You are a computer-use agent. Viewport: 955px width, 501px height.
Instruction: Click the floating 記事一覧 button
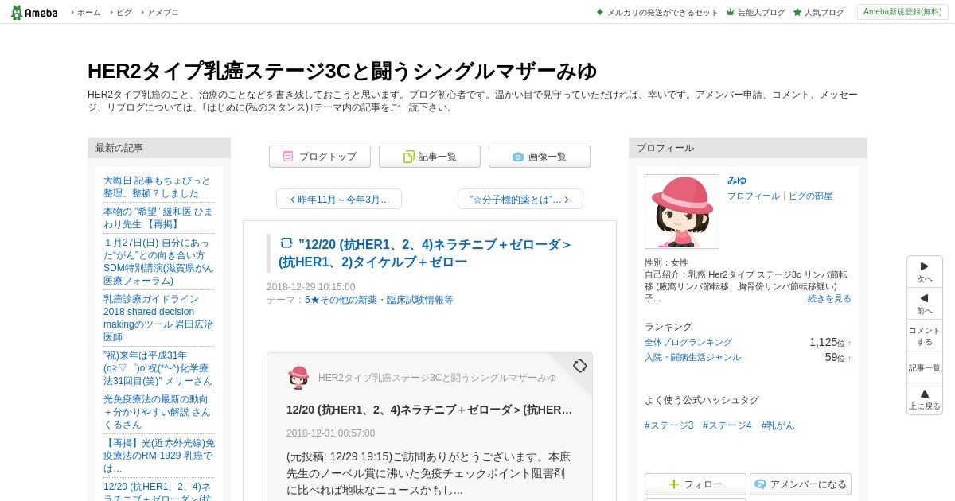click(x=925, y=367)
